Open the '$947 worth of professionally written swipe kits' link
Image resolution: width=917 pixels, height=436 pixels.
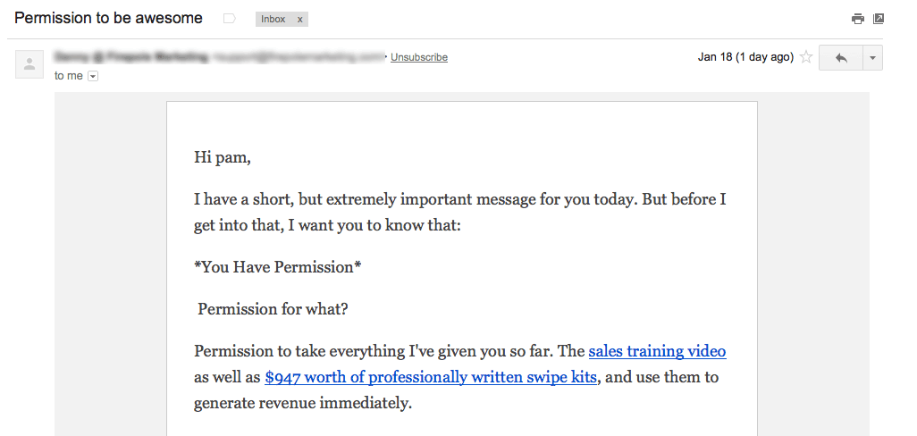click(x=431, y=377)
